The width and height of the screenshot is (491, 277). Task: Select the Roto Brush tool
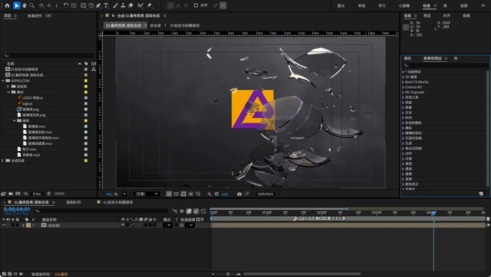tap(140, 5)
